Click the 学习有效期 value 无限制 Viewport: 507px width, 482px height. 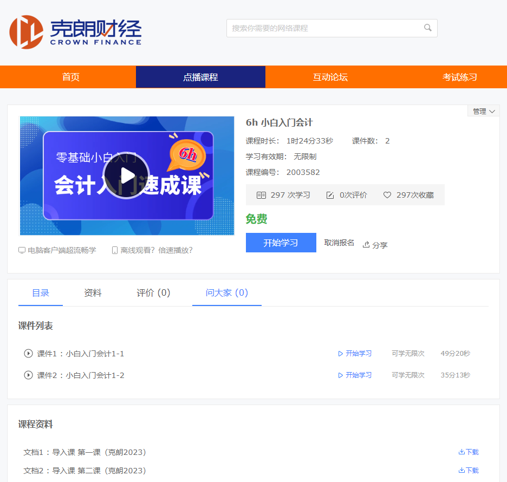click(305, 157)
